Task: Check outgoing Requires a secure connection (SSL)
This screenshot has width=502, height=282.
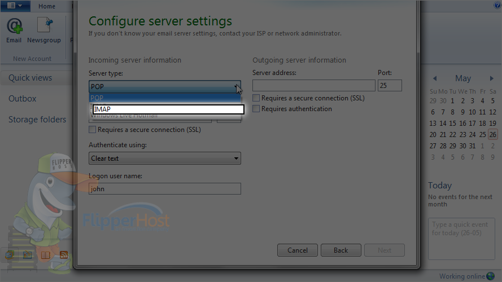Action: pos(256,98)
